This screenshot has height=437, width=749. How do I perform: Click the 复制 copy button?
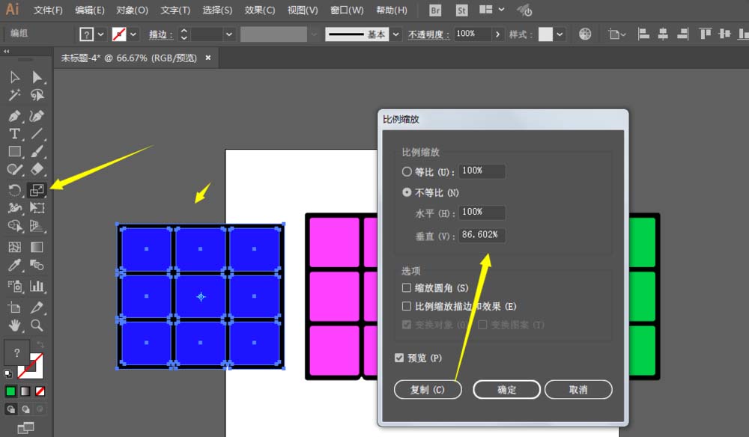(x=428, y=389)
